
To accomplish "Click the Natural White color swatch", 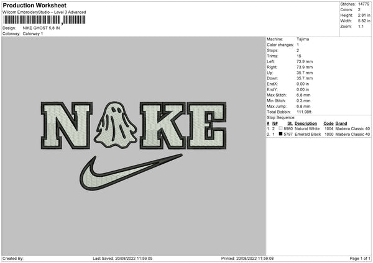I will 280,128.
